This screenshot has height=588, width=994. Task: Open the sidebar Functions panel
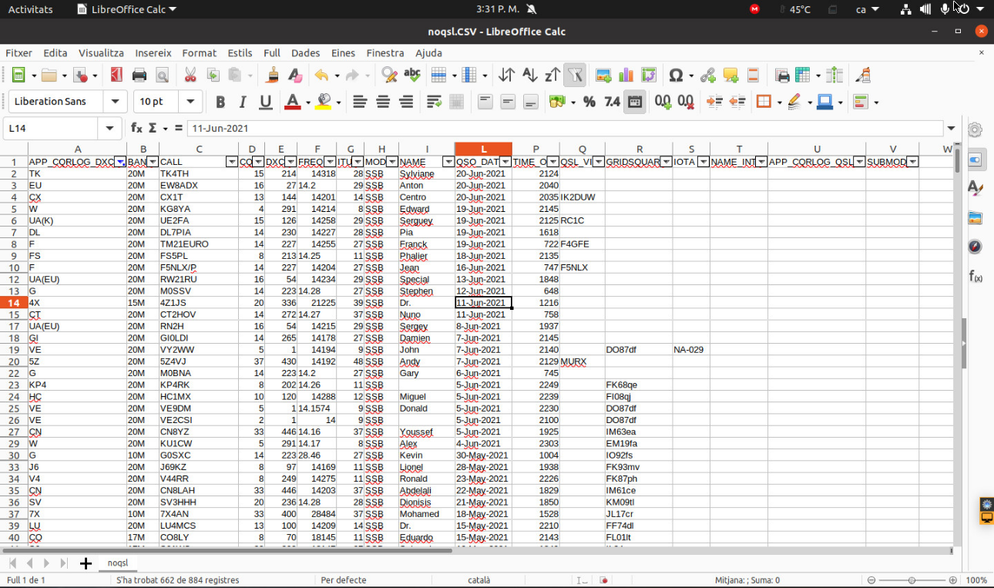coord(975,276)
